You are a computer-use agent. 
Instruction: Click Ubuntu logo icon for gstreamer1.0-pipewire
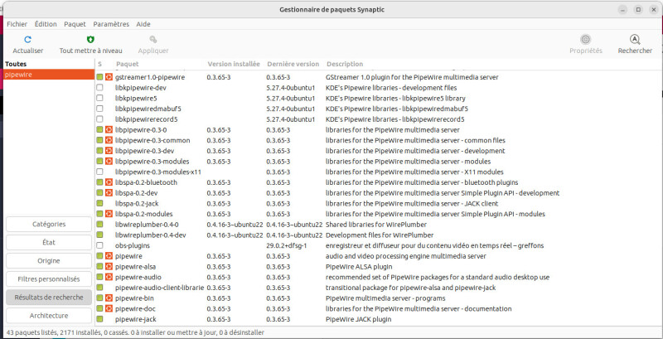(x=109, y=77)
